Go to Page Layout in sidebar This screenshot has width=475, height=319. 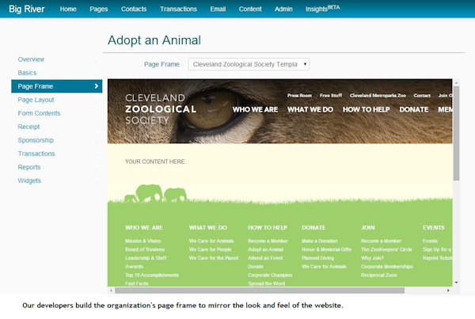[36, 100]
